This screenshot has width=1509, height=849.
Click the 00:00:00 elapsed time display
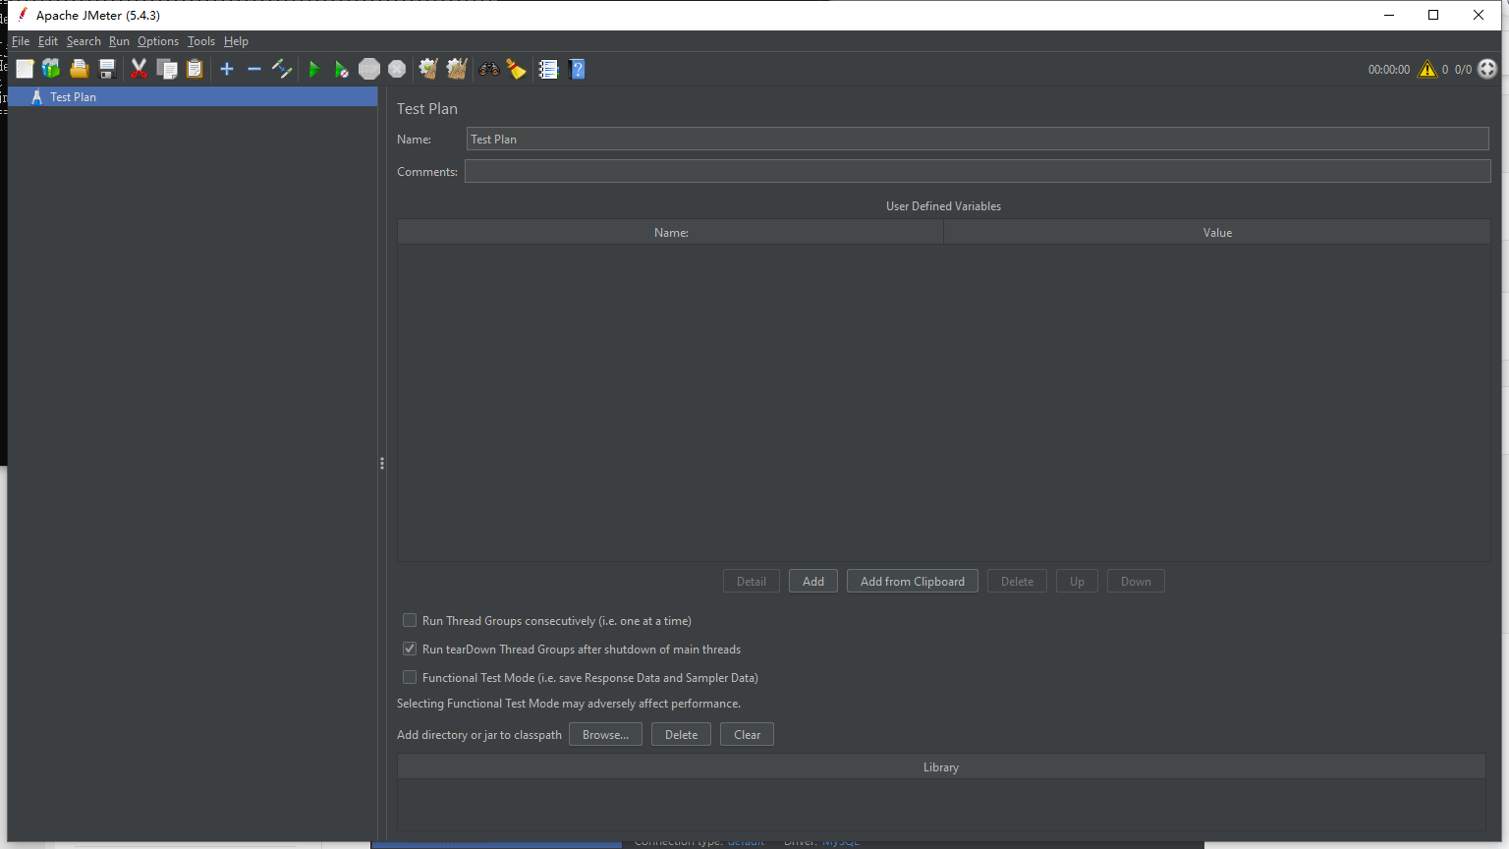1389,69
